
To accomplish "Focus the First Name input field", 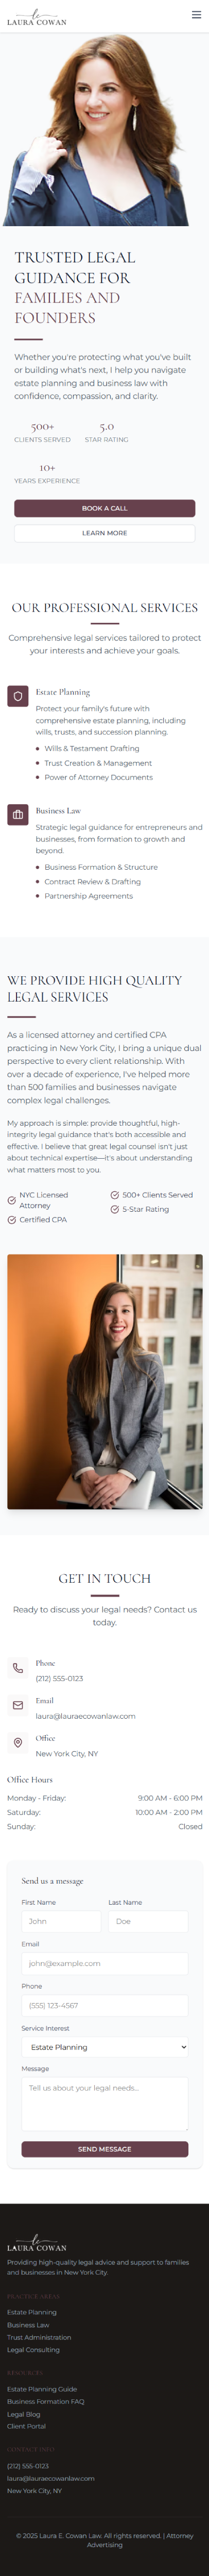I will (x=61, y=1921).
